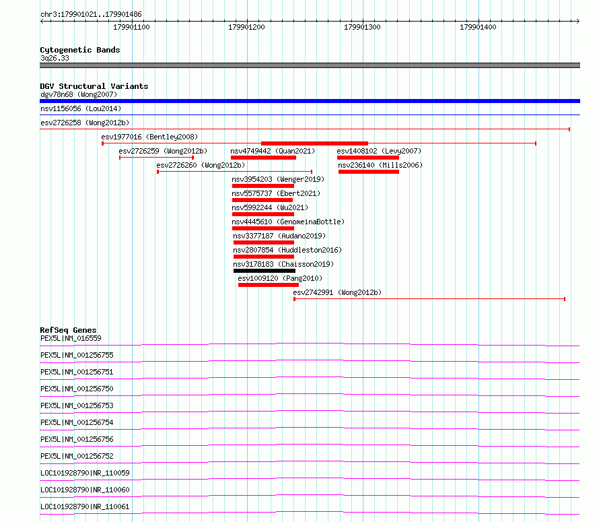This screenshot has height=522, width=599.
Task: Click the RefSeq Genes track heading
Action: (68, 330)
